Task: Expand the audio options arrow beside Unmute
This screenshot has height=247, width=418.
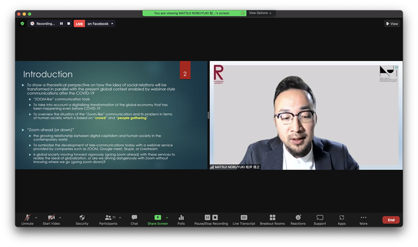Action: [37, 217]
